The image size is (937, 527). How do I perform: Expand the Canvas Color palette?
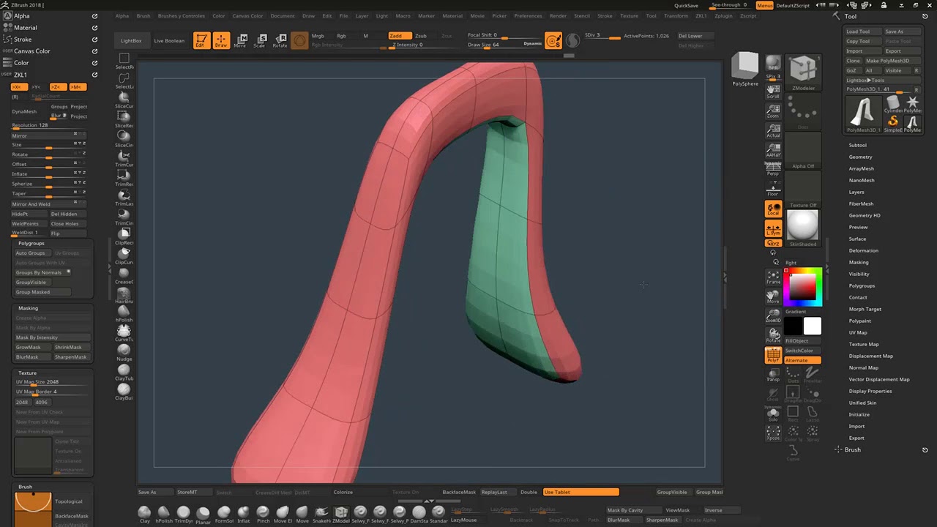tap(32, 51)
